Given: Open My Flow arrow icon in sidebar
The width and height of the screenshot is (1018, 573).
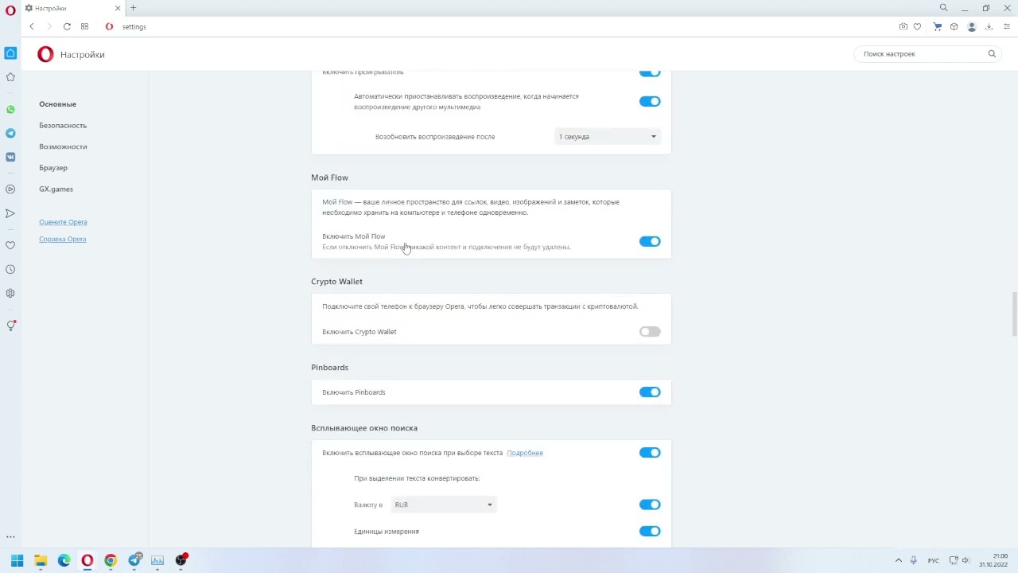Looking at the screenshot, I should tap(10, 213).
